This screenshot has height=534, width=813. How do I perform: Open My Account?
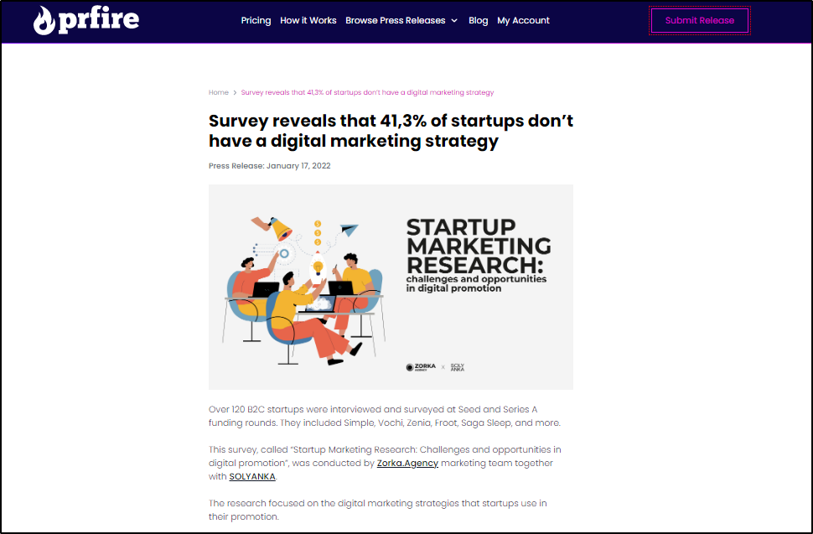pos(523,20)
